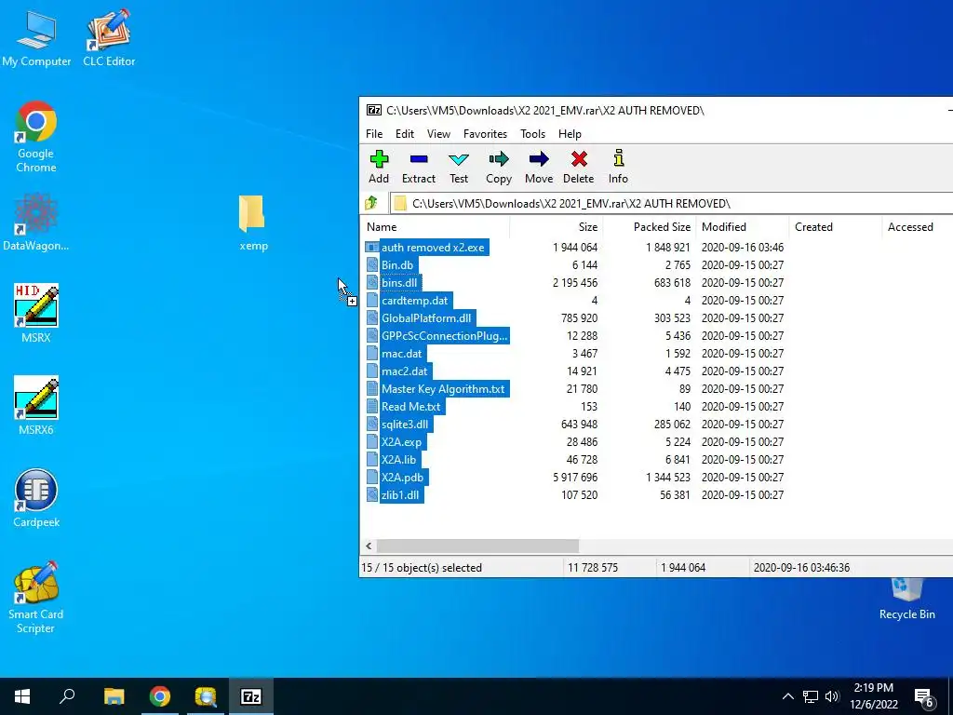This screenshot has width=953, height=715.
Task: Open the Tools menu
Action: pyautogui.click(x=532, y=134)
